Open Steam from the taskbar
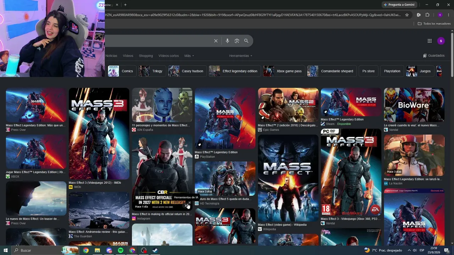454x255 pixels. [x=155, y=250]
